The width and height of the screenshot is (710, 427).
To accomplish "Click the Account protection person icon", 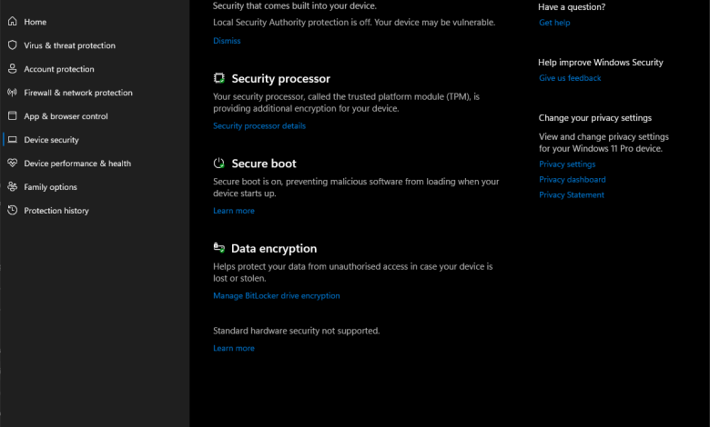I will pos(13,69).
